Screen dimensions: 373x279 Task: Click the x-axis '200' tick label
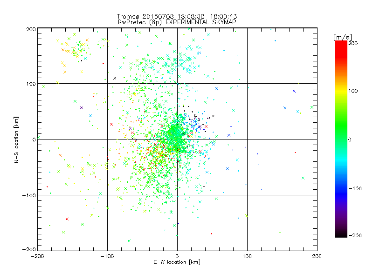(x=317, y=256)
